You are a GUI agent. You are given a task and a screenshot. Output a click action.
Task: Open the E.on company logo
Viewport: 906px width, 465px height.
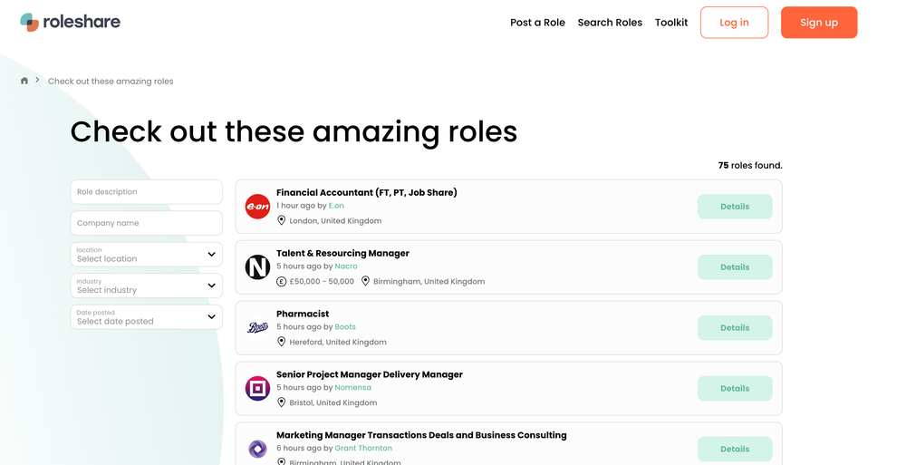tap(257, 207)
